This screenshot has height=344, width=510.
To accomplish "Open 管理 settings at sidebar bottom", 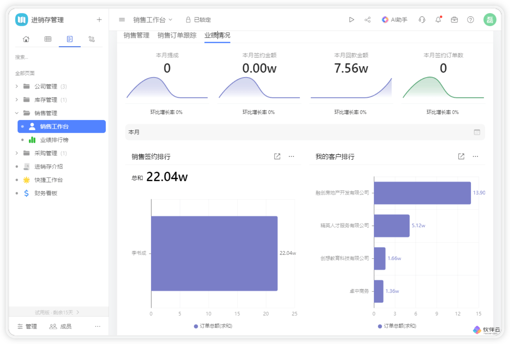I will 27,326.
